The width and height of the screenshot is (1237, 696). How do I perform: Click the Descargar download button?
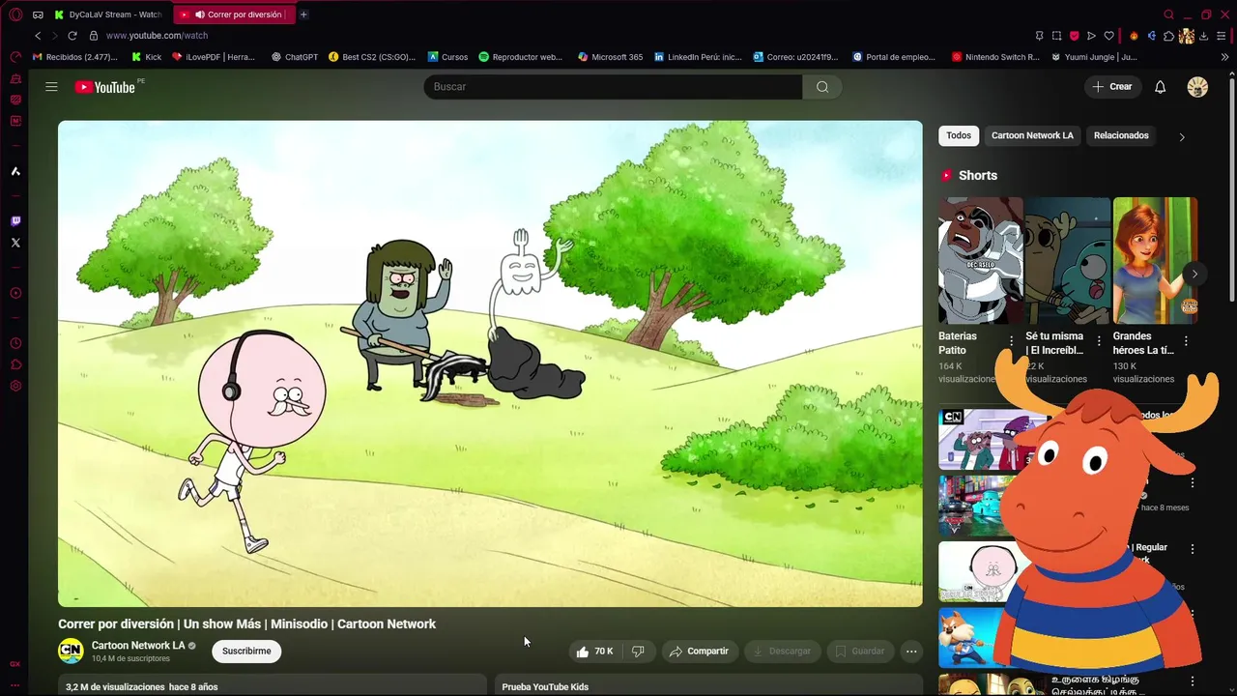coord(782,652)
